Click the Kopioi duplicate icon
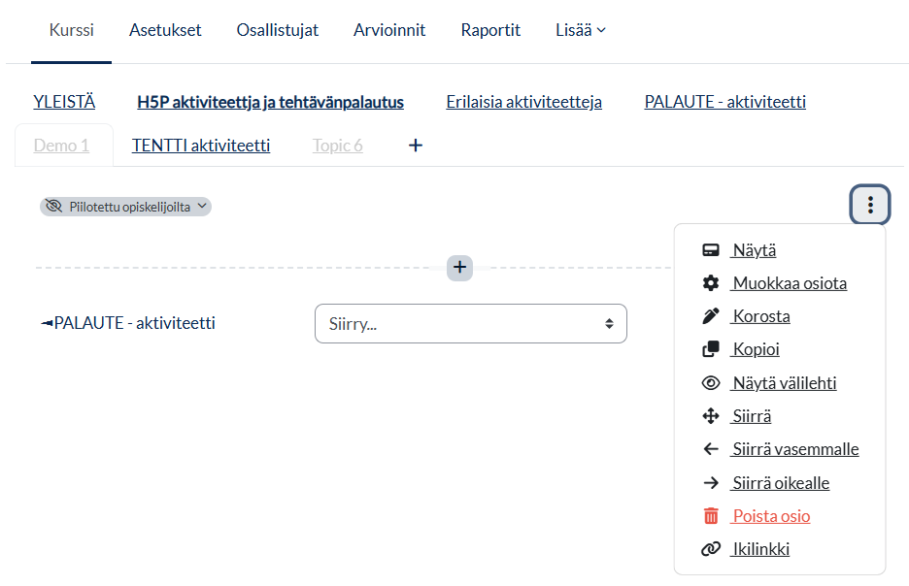Viewport: 909px width, 586px height. point(710,349)
